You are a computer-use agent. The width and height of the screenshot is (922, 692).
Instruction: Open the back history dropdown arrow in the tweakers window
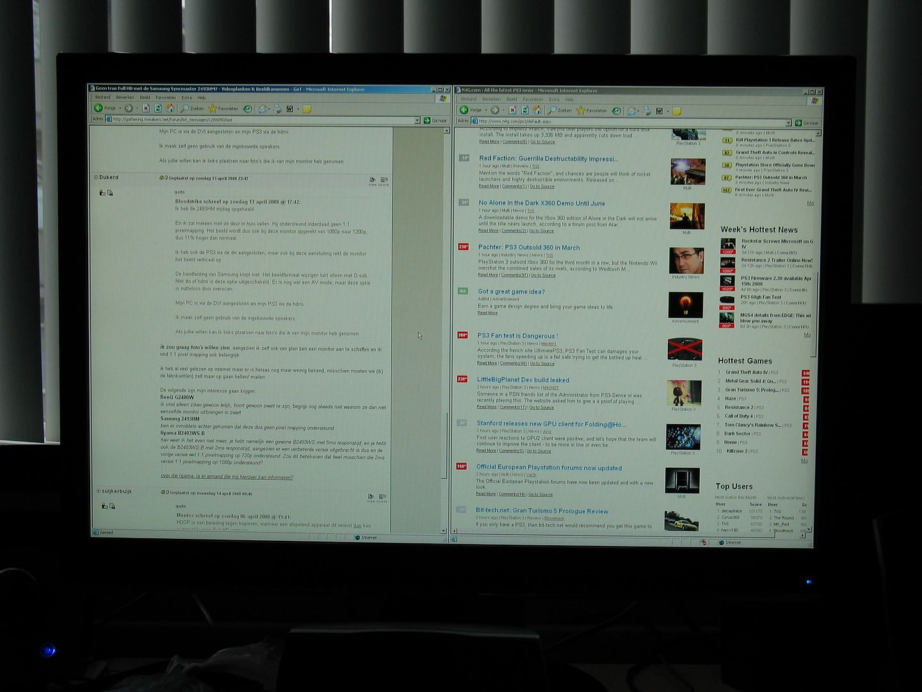click(120, 108)
